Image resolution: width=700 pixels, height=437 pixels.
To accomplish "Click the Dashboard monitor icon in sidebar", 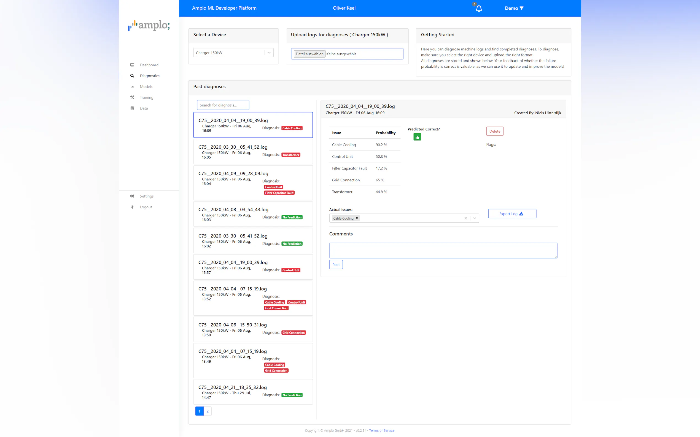I will tap(132, 65).
